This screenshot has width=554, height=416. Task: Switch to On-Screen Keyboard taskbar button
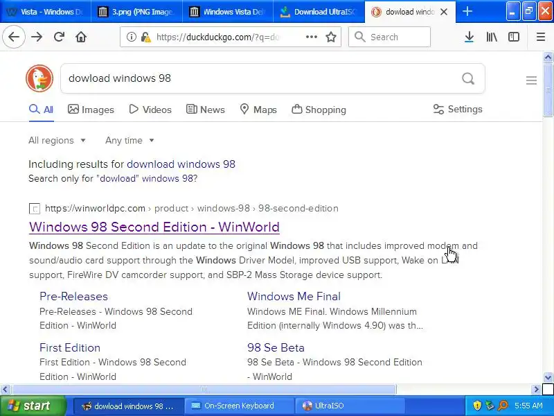point(239,406)
